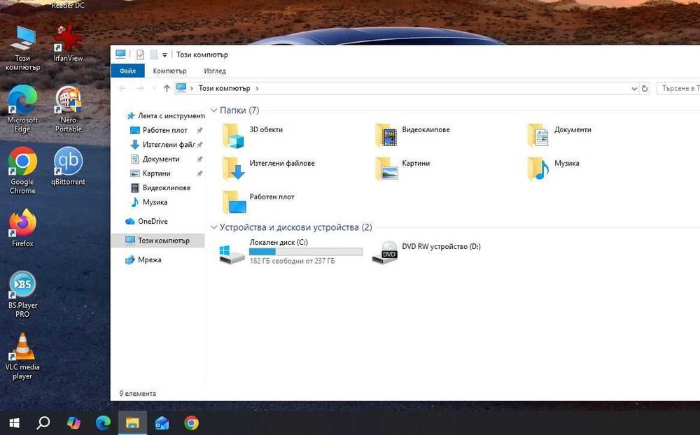The height and width of the screenshot is (435, 700).
Task: Launch Chrome from the taskbar
Action: tap(192, 422)
